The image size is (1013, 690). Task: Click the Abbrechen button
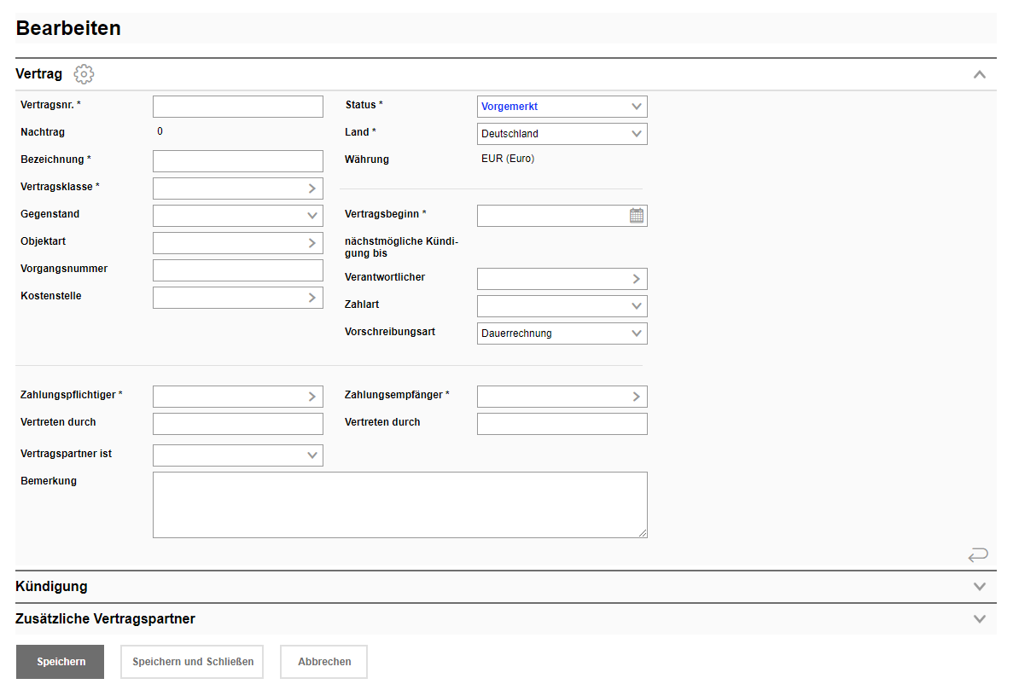(323, 662)
